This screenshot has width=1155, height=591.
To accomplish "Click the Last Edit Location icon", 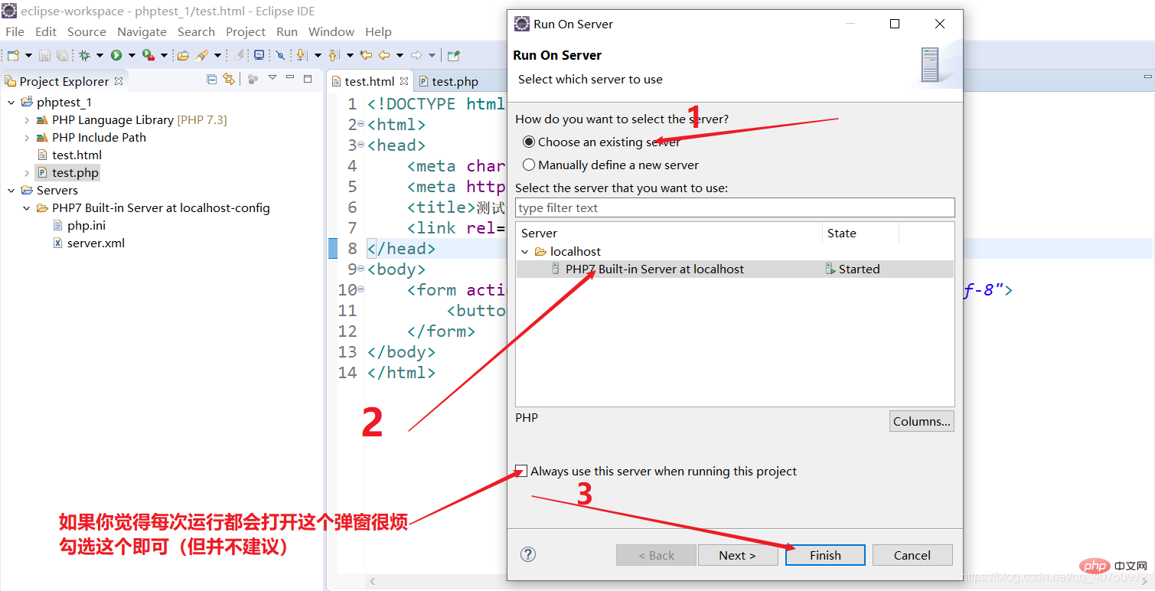I will 366,55.
